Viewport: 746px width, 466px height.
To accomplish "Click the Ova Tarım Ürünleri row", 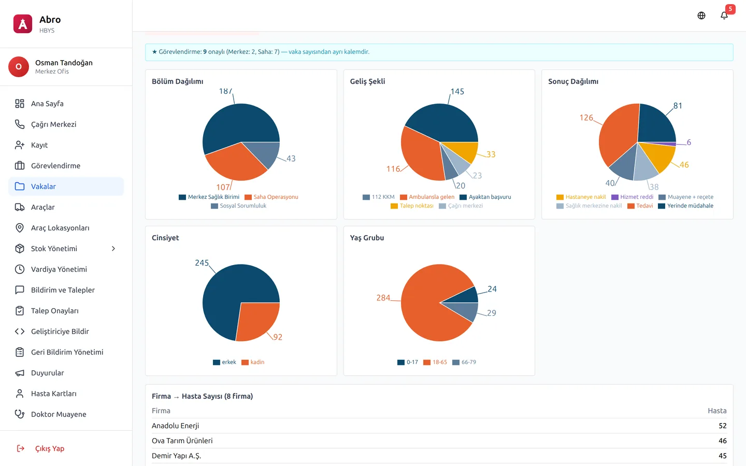I will click(439, 441).
